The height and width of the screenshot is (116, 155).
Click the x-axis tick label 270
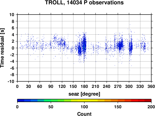click(118, 86)
